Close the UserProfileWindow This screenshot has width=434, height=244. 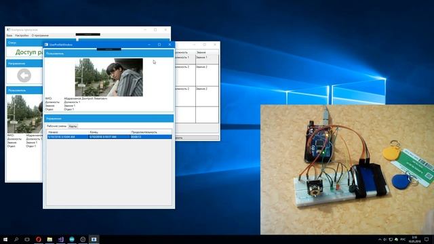point(170,45)
